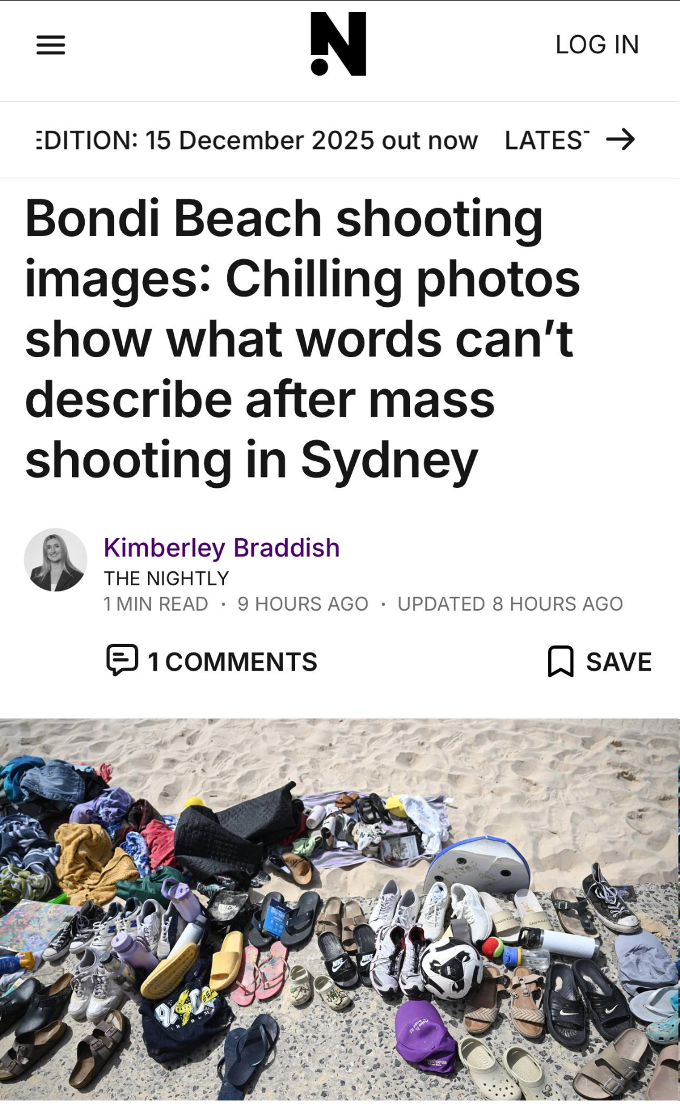Click the UPDATED 8 HOURS AGO text

pos(510,604)
